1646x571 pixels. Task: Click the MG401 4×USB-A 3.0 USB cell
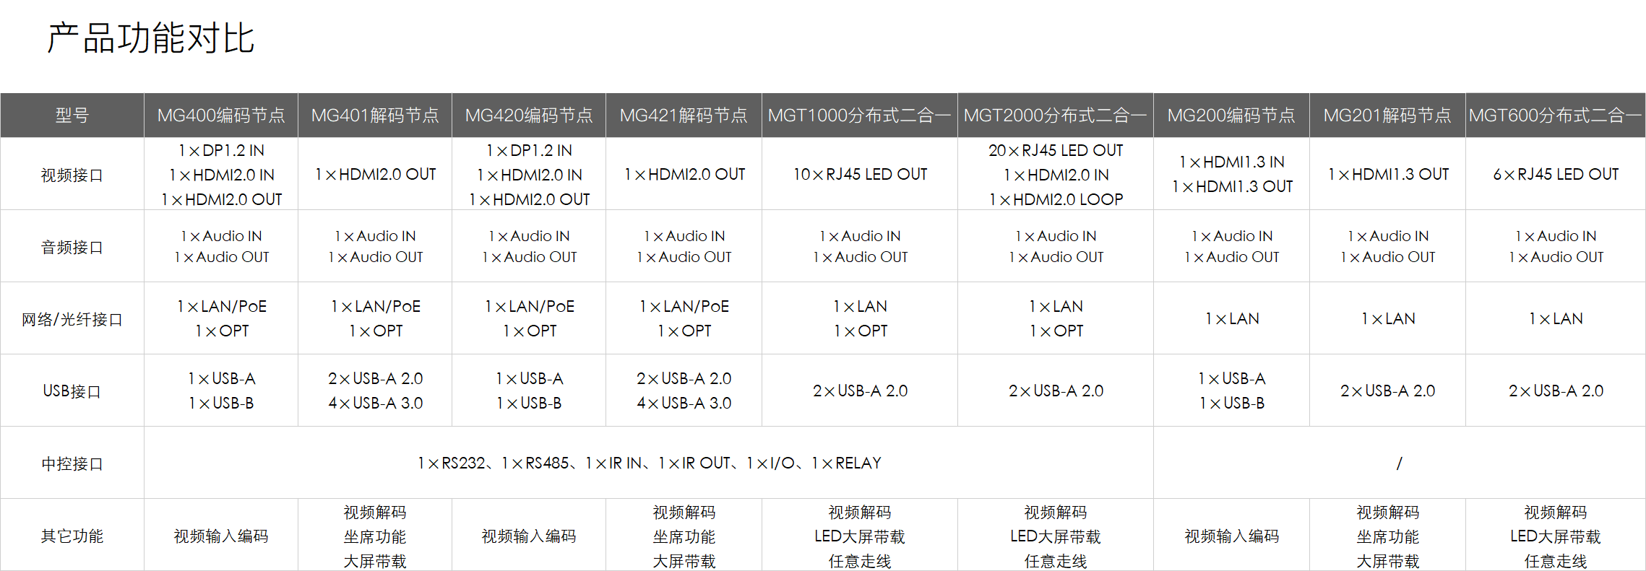375,391
